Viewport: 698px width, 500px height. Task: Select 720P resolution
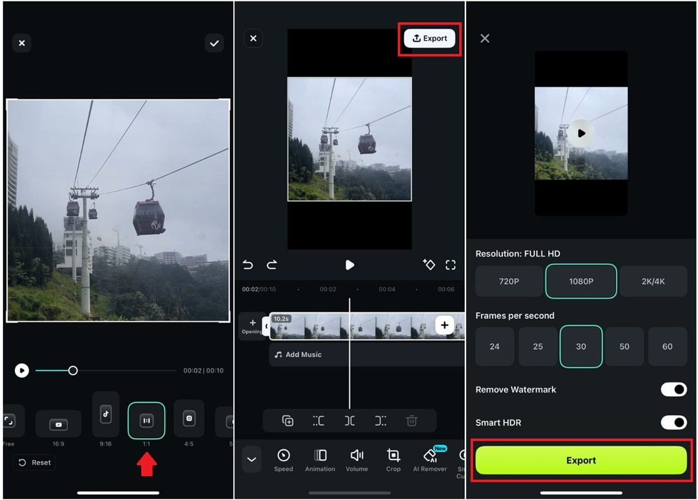pyautogui.click(x=509, y=281)
